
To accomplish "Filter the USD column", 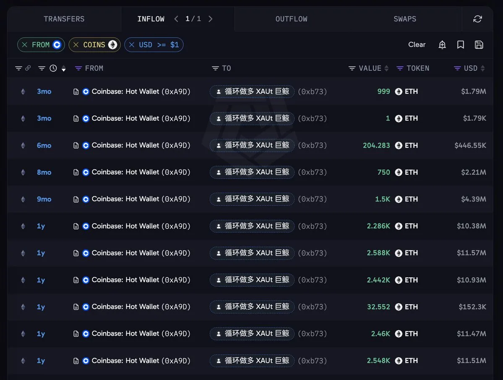I will click(x=457, y=68).
